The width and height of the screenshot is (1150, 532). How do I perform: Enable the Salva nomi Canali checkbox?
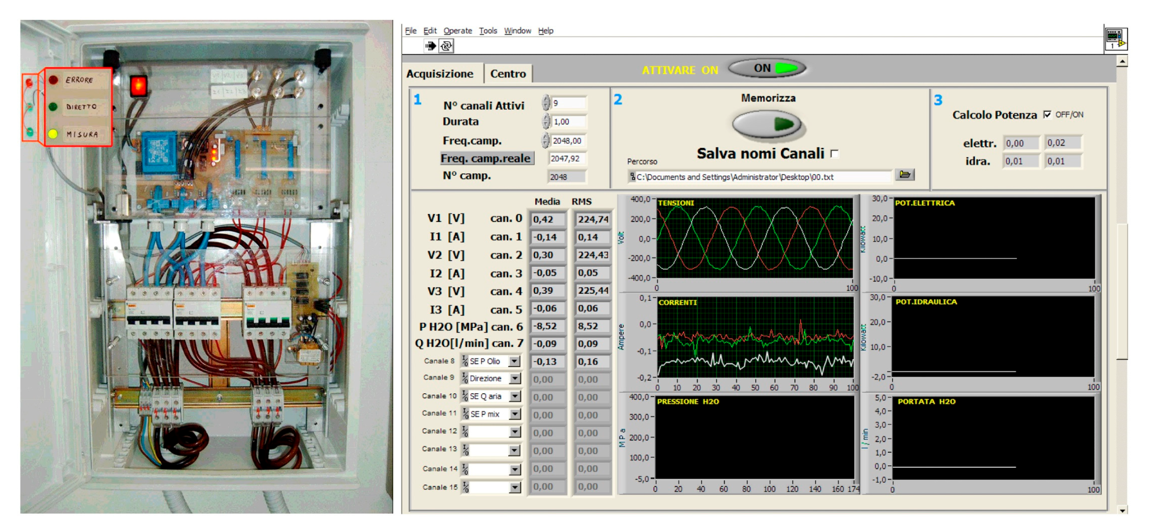[834, 154]
